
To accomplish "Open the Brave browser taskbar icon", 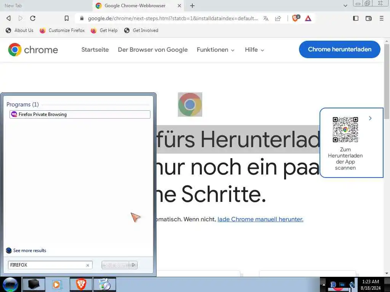I will click(81, 284).
